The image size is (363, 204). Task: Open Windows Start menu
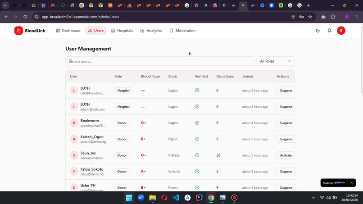[129, 198]
